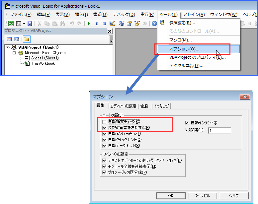Click the ツール(T) menu header
258x204 pixels.
click(169, 15)
